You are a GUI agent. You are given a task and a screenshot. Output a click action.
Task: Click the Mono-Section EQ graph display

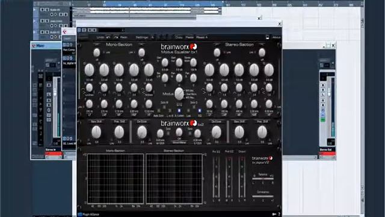tap(115, 179)
